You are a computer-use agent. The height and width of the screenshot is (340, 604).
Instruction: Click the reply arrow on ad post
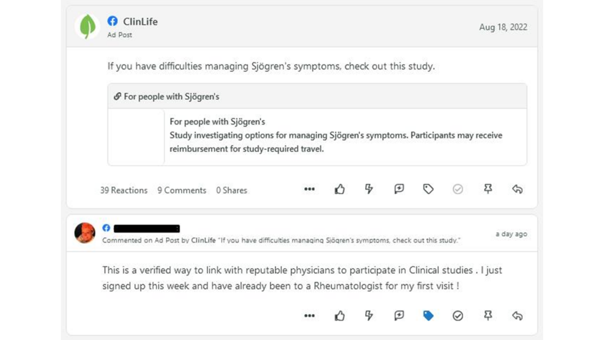[x=517, y=189]
